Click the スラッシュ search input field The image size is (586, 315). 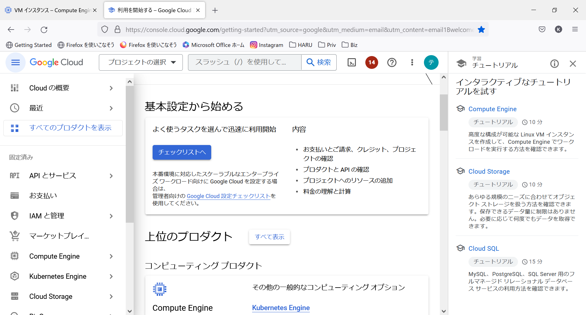point(245,62)
